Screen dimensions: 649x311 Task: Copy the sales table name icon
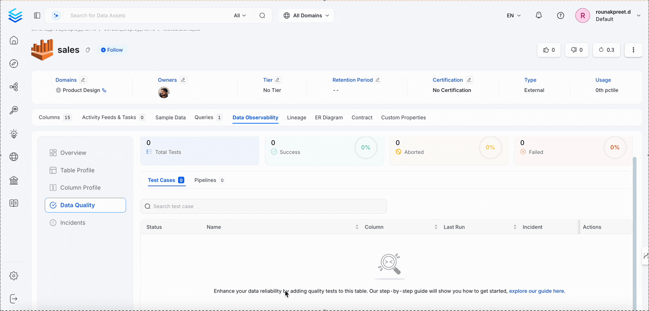click(x=88, y=50)
